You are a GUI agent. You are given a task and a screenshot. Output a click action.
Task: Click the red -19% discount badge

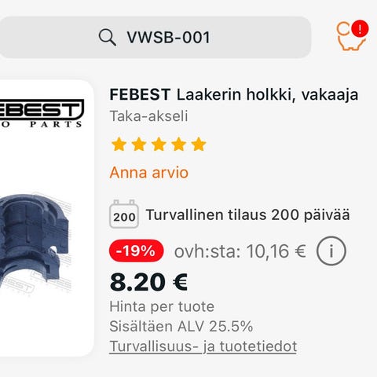[137, 251]
